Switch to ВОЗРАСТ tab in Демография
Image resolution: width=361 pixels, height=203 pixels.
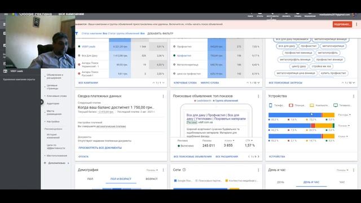click(152, 179)
